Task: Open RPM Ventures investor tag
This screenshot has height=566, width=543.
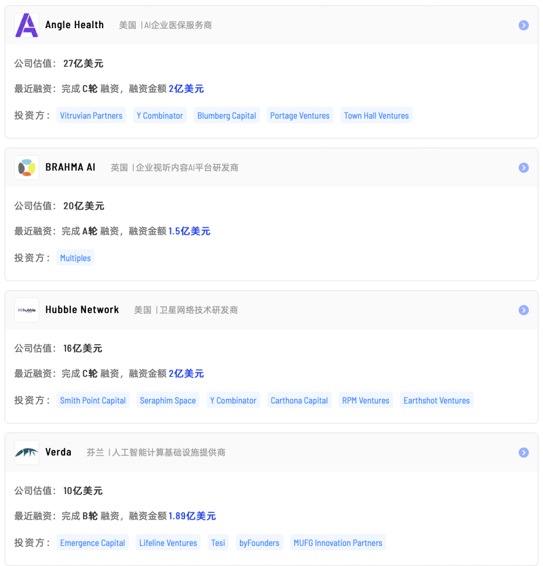Action: [x=366, y=400]
